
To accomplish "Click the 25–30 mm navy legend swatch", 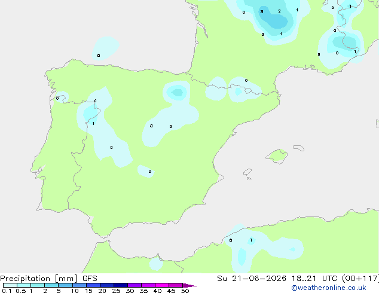I will coord(121,285).
